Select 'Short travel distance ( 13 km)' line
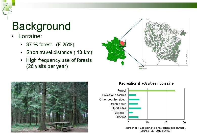197x136 pixels. pyautogui.click(x=59, y=52)
